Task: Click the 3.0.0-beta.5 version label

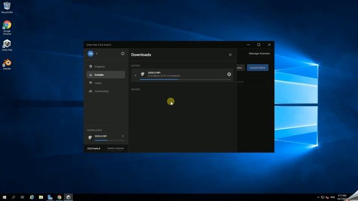Action: [93, 149]
